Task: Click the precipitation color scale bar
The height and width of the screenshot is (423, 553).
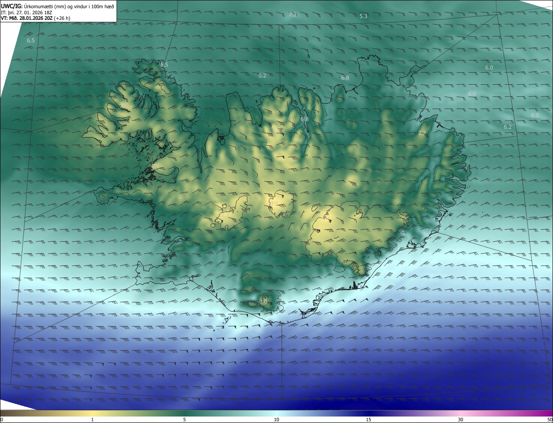Action: [276, 413]
